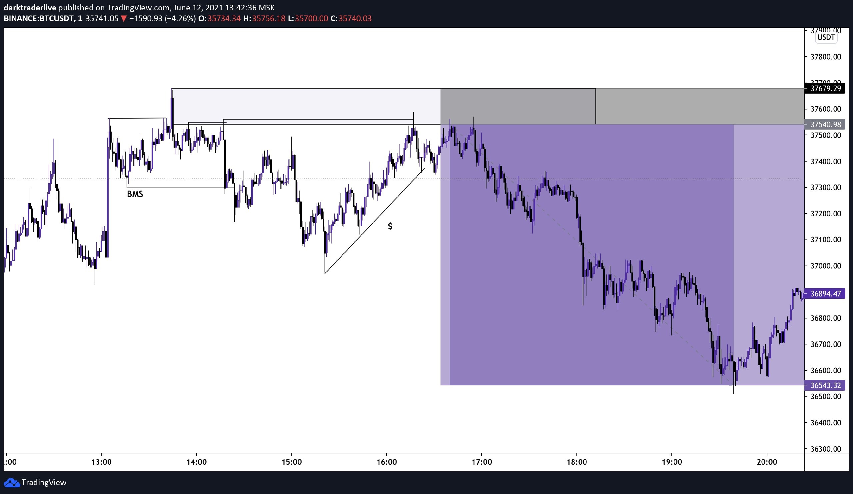Screen dimensions: 853x494
Task: Click the dollar sign annotation on chart
Action: pyautogui.click(x=390, y=227)
